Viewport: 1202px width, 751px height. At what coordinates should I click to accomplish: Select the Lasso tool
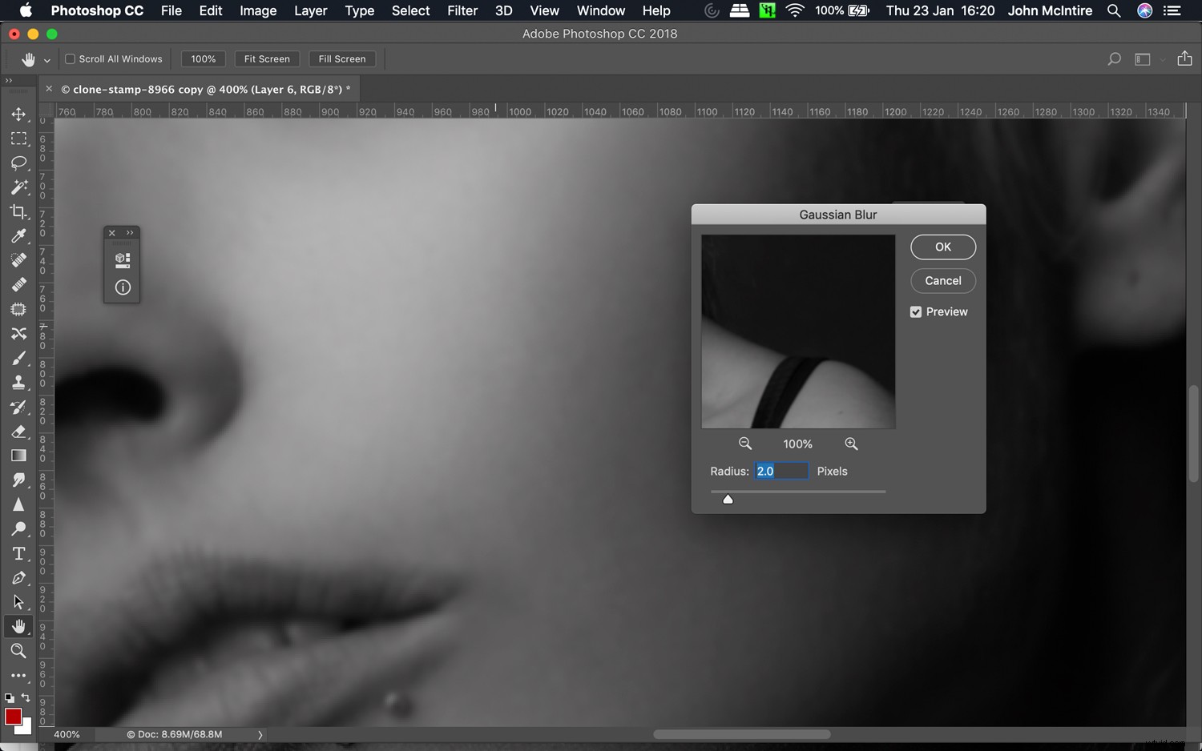click(x=19, y=163)
